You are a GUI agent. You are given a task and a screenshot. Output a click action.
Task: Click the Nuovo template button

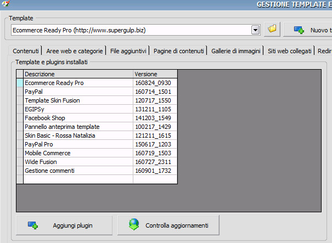308,30
